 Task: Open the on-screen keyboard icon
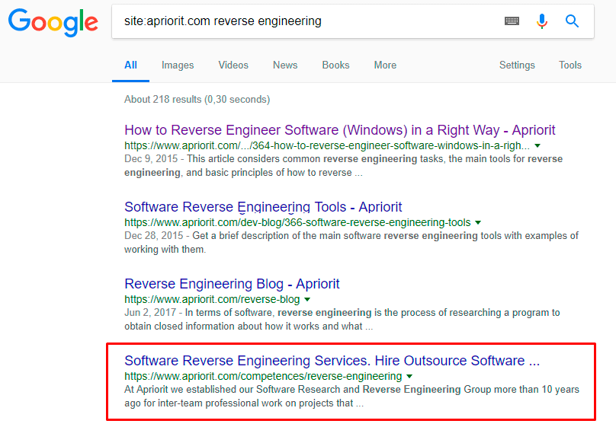point(512,21)
